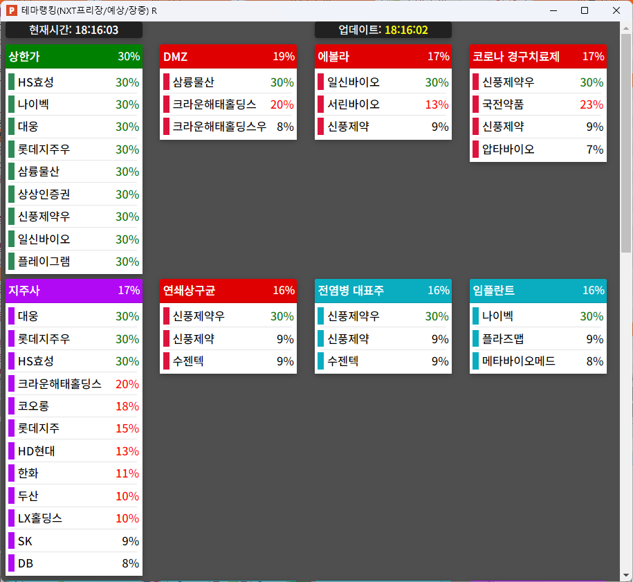Click 일신바이오 under the 에볼라 theme
Viewport: 633px width, 582px height.
[383, 82]
